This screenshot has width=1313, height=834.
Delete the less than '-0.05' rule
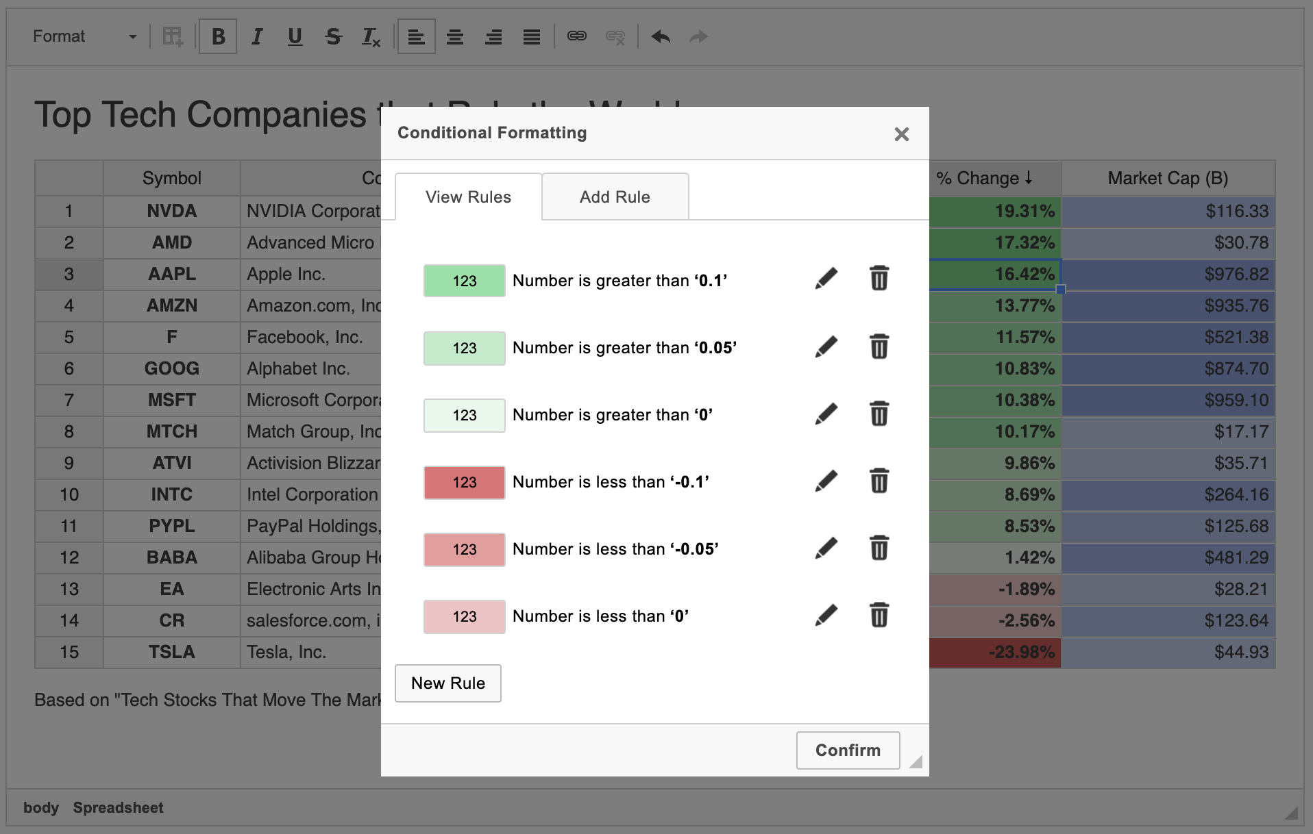coord(879,548)
